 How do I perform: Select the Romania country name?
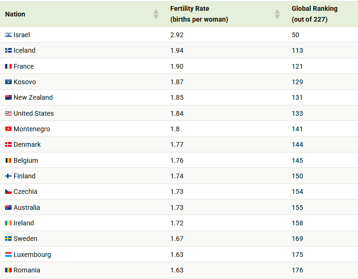(x=27, y=270)
